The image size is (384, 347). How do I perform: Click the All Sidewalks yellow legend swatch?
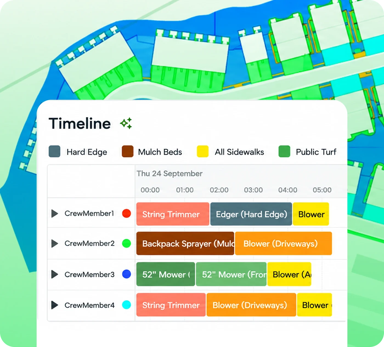pyautogui.click(x=203, y=151)
